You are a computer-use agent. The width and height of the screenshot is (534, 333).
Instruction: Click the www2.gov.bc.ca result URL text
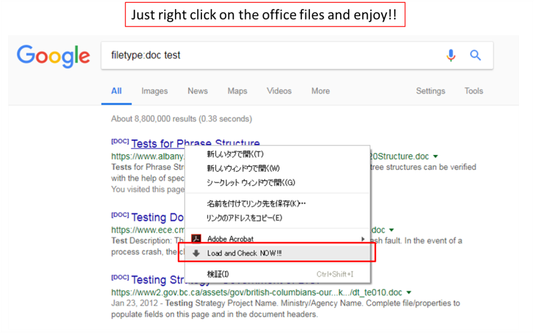(x=257, y=293)
